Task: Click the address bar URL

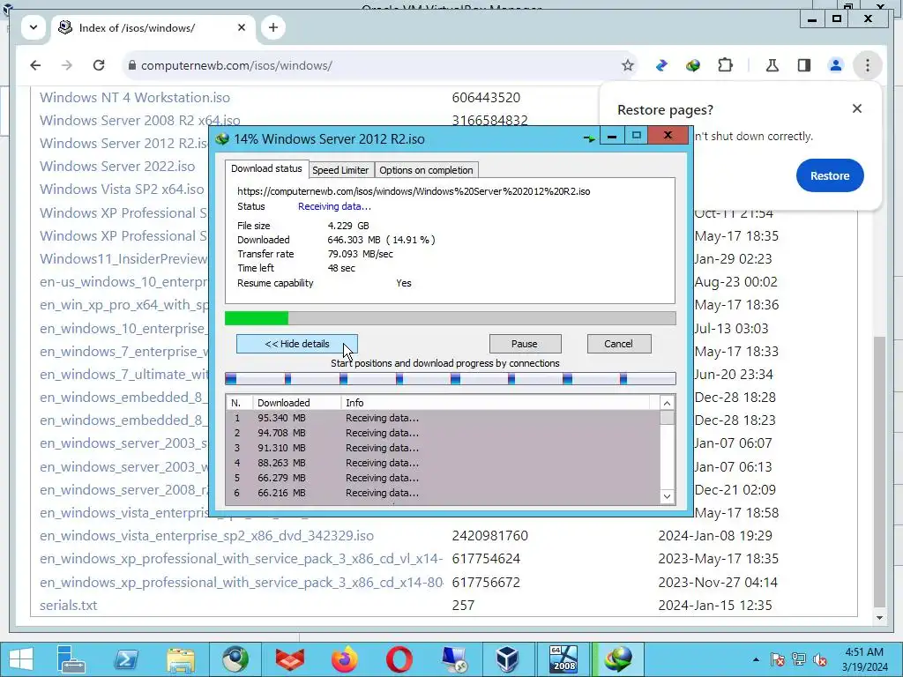Action: click(x=236, y=65)
